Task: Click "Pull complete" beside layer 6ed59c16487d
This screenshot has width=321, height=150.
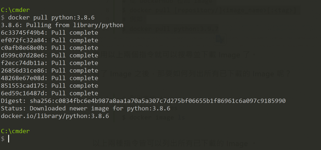Action: 75,93
